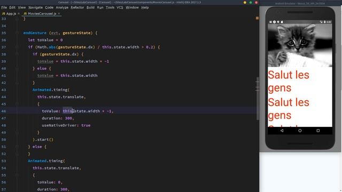Click 'this.state.translate' on line 44
The width and height of the screenshot is (342, 192).
coord(60,97)
